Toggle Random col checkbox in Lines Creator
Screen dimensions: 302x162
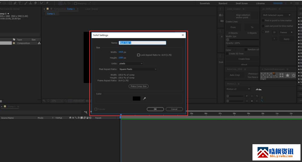tap(246, 49)
